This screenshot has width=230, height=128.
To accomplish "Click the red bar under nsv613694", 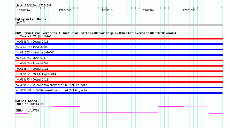I will pyautogui.click(x=119, y=71).
